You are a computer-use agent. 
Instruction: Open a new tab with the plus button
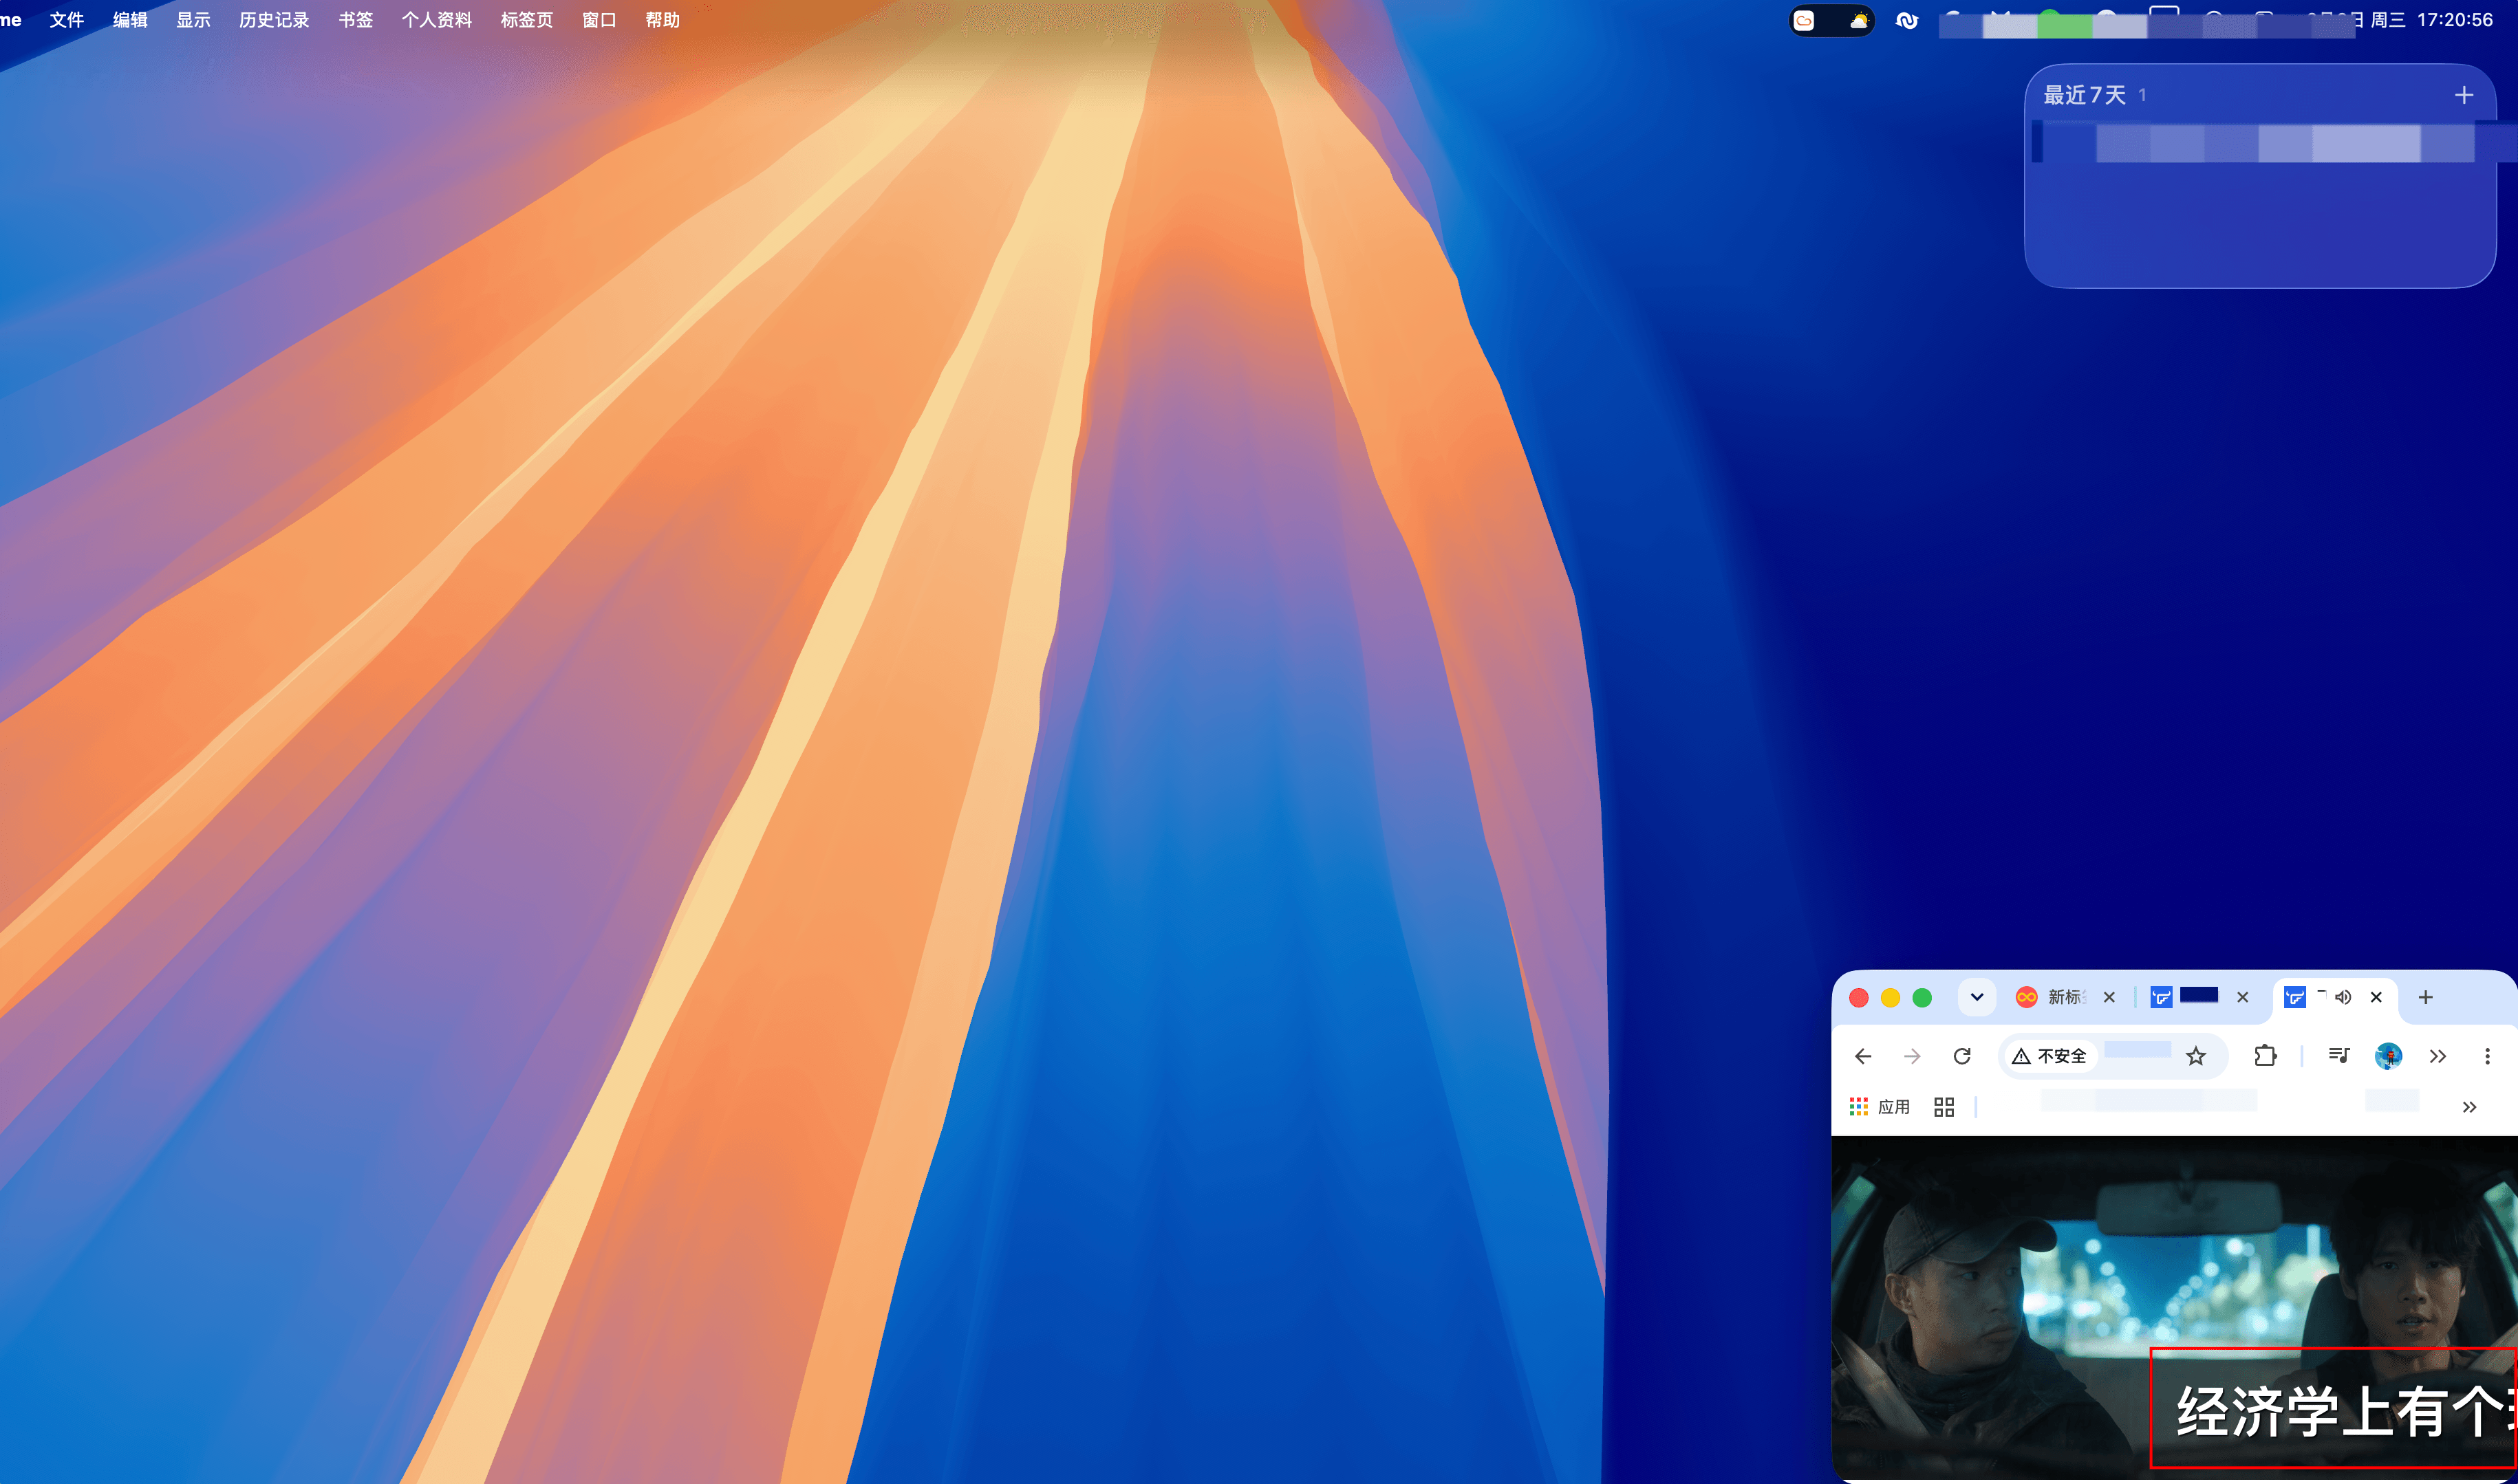[2425, 997]
